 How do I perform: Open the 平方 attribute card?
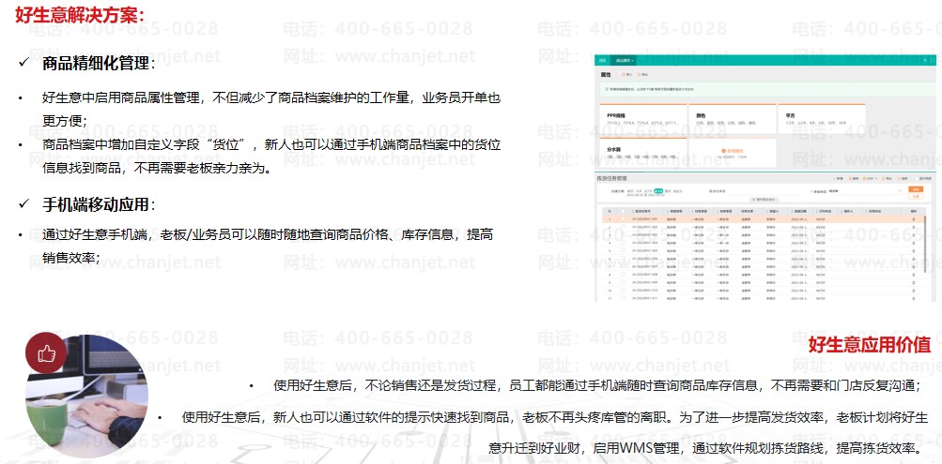coord(822,119)
